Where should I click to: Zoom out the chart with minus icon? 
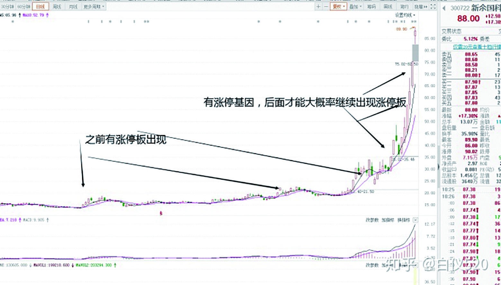tap(326, 6)
